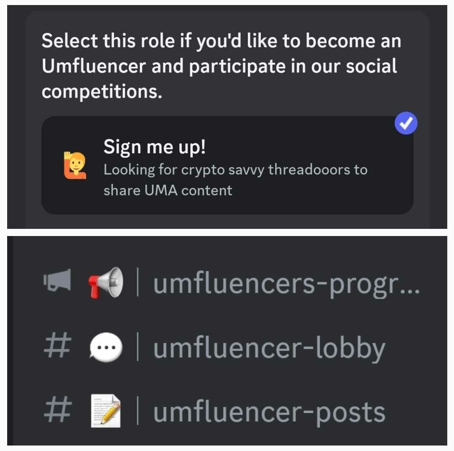Click the speech bubble emoji icon
454x451 pixels.
(106, 347)
